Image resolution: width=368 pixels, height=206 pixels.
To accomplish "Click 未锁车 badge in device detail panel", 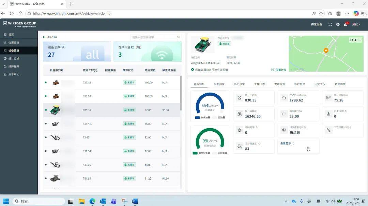I will coord(224,44).
